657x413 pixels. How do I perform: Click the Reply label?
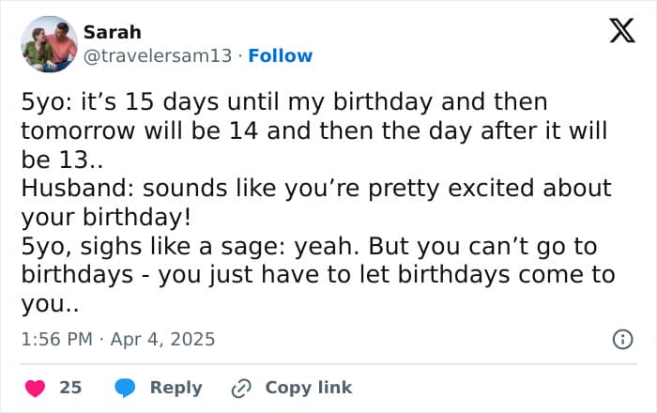tap(176, 388)
